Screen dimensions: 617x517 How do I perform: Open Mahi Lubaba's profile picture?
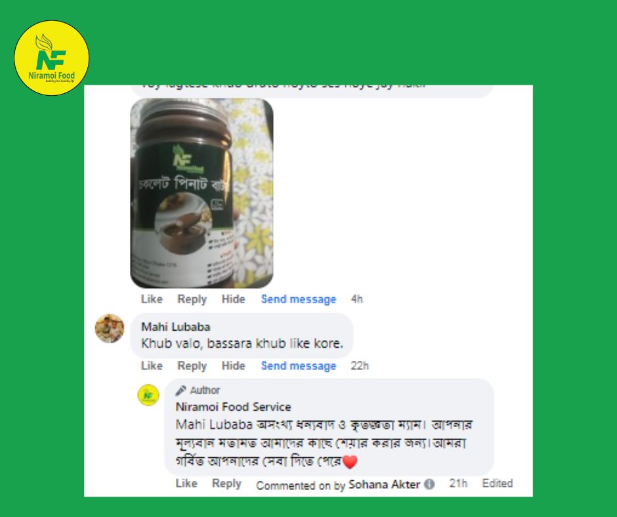(110, 329)
